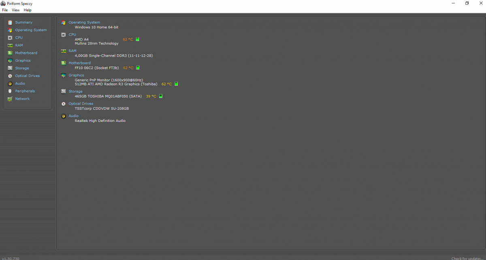Click Generic PnP Monitor text

point(109,80)
